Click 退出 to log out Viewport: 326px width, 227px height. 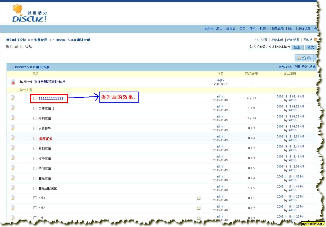point(219,28)
